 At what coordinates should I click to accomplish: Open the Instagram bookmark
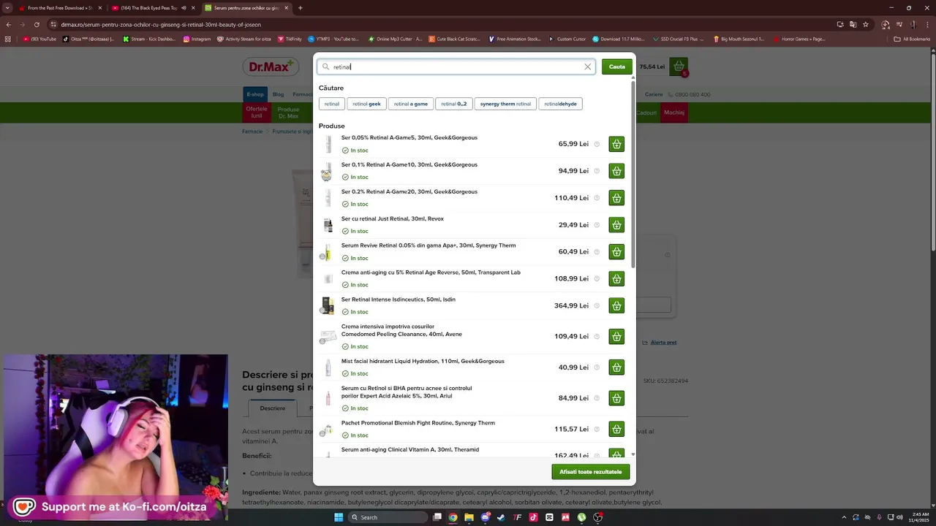point(197,39)
